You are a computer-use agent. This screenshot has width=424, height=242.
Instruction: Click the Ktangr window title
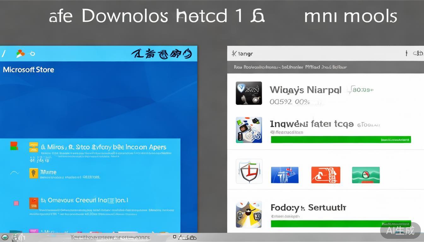[x=242, y=54]
